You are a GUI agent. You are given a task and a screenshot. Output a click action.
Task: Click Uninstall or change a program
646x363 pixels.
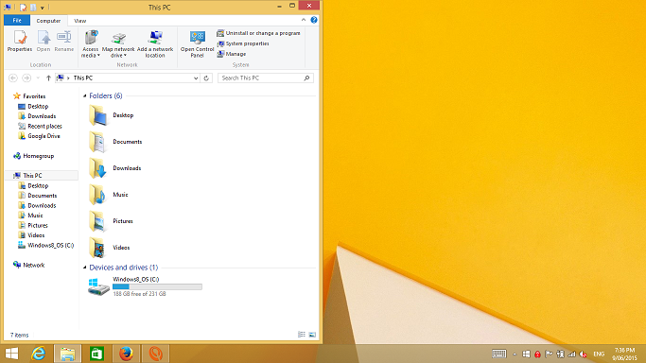(258, 33)
